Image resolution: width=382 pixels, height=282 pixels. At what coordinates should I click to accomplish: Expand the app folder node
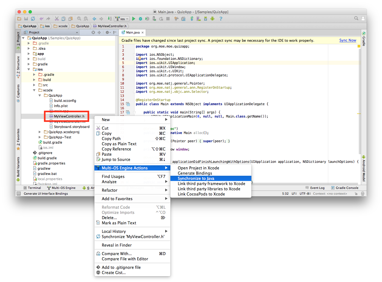29,54
